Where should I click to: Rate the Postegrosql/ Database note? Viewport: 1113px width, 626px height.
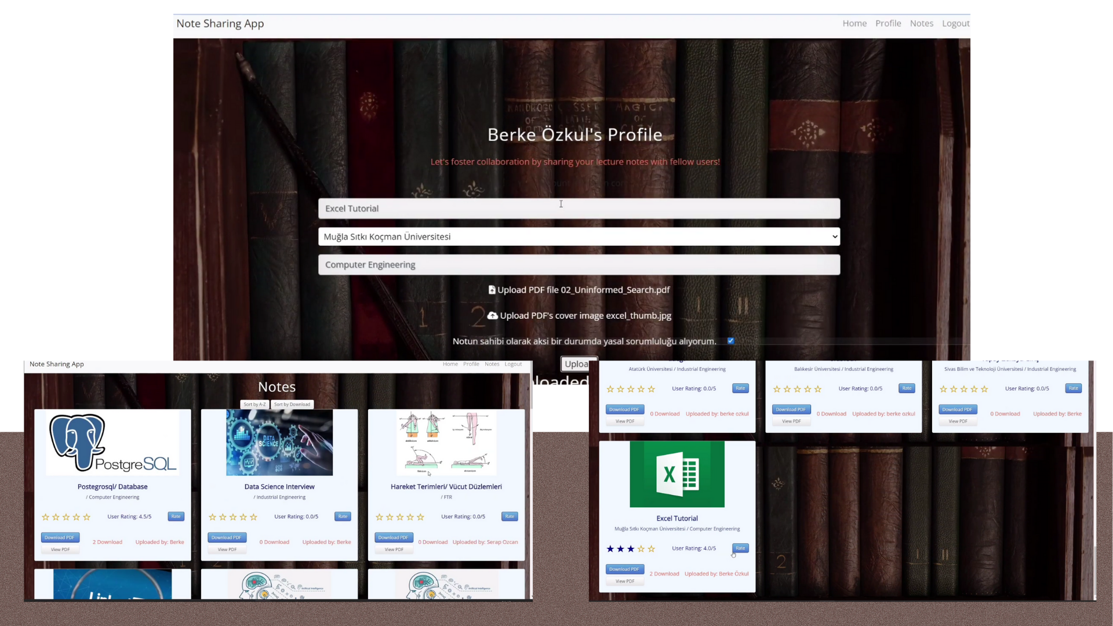pyautogui.click(x=176, y=516)
